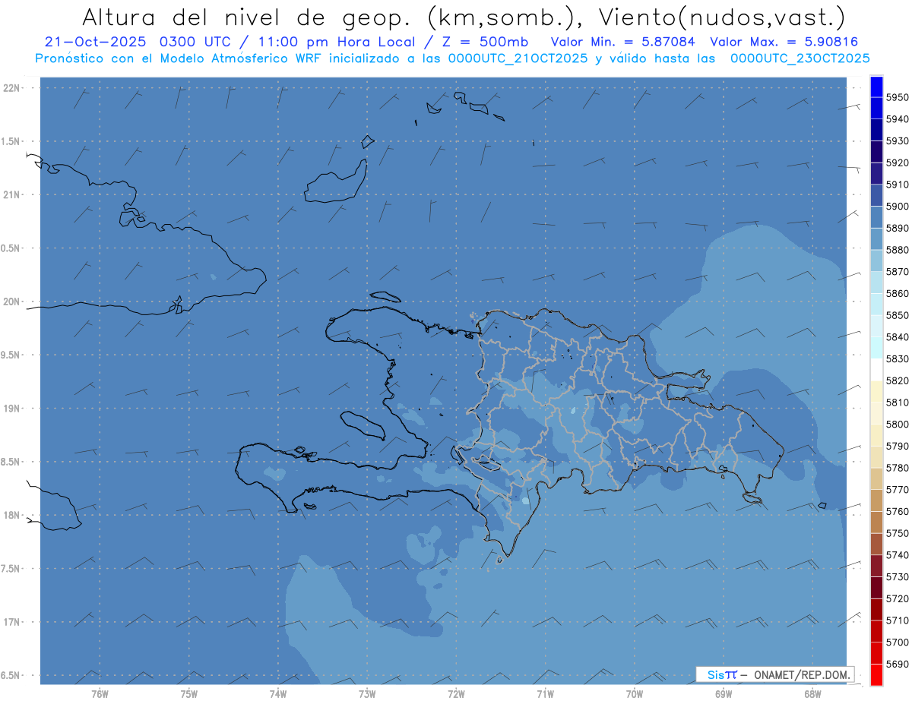Click the WRF model forecast subtitle line
The image size is (912, 704).
click(x=452, y=58)
